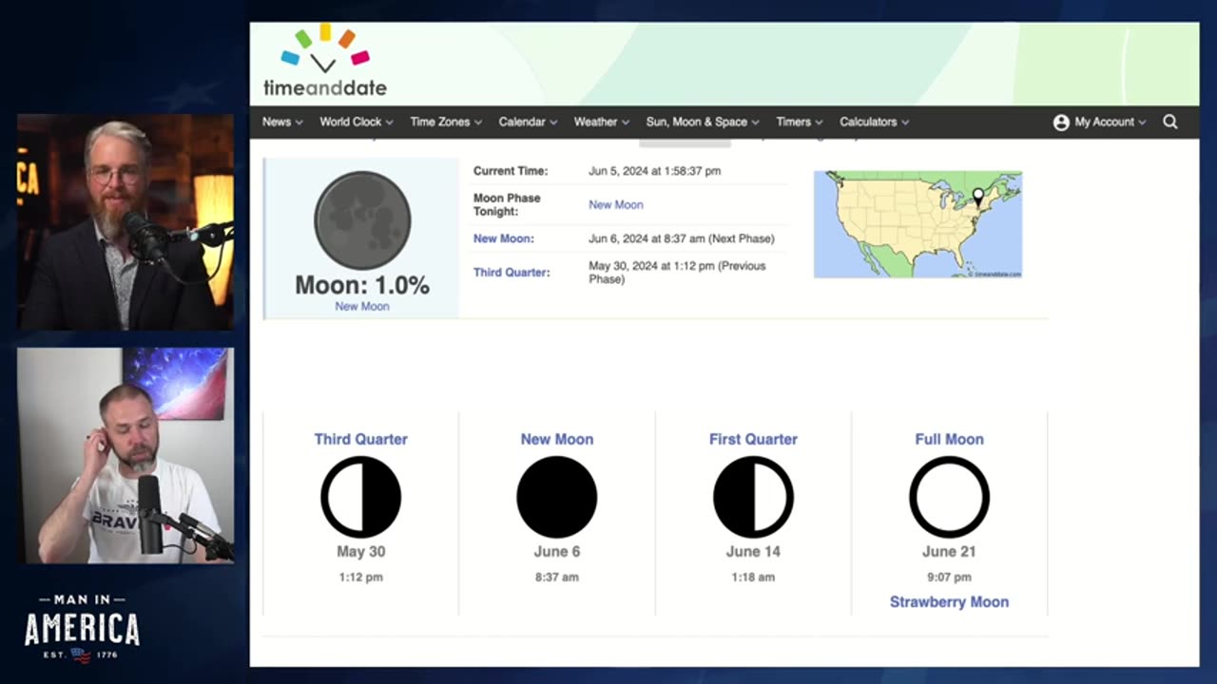Click 'Jun 6, 2024 at 8:37 am (Next Phase)'
This screenshot has height=684, width=1217.
pyautogui.click(x=682, y=238)
